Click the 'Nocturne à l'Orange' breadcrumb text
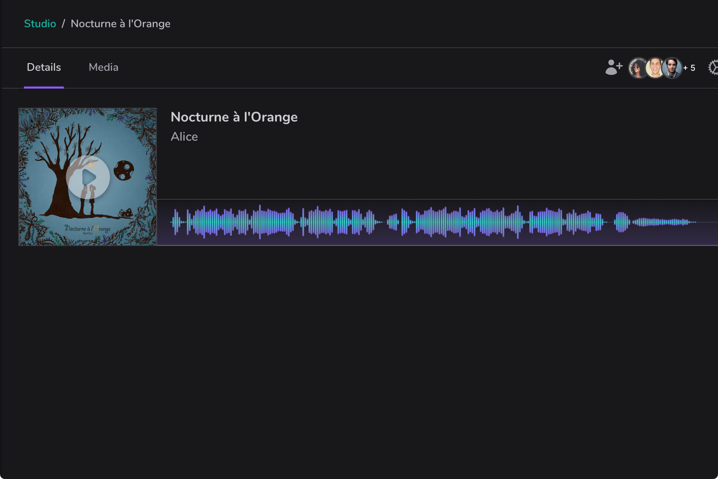The height and width of the screenshot is (479, 718). [x=120, y=23]
